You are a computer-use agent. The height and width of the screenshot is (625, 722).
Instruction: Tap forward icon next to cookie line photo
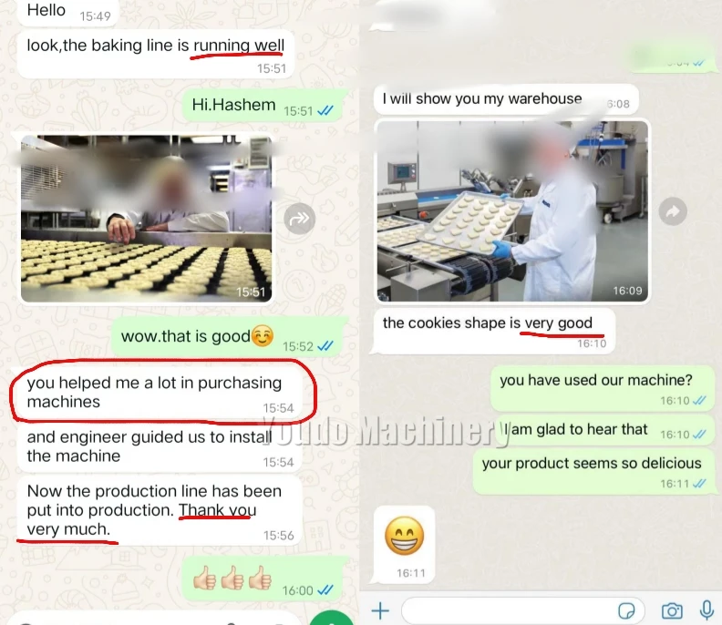[x=299, y=218]
